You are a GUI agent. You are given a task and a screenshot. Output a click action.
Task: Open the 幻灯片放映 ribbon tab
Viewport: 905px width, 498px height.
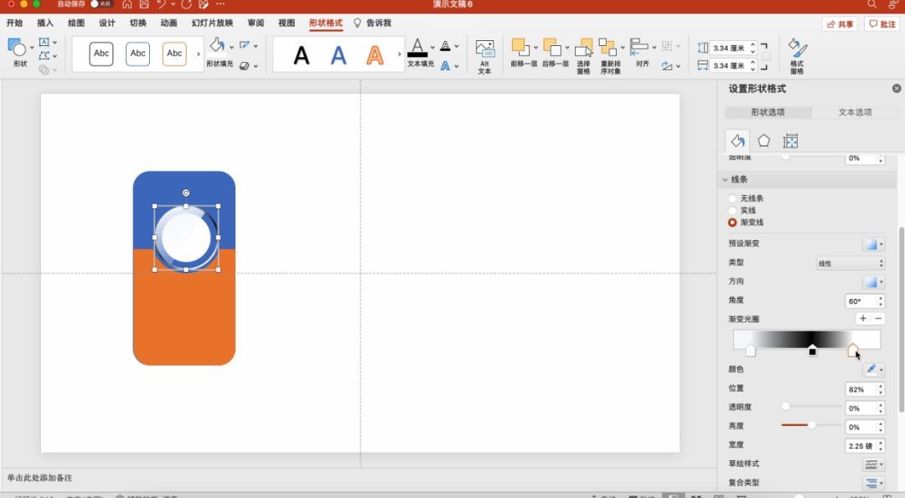pos(212,23)
